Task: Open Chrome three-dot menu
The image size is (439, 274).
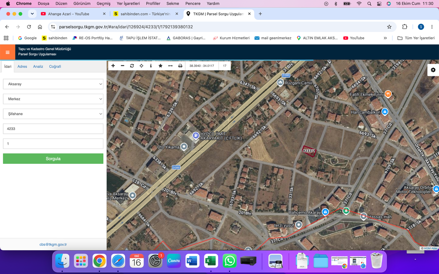Action: [x=432, y=27]
